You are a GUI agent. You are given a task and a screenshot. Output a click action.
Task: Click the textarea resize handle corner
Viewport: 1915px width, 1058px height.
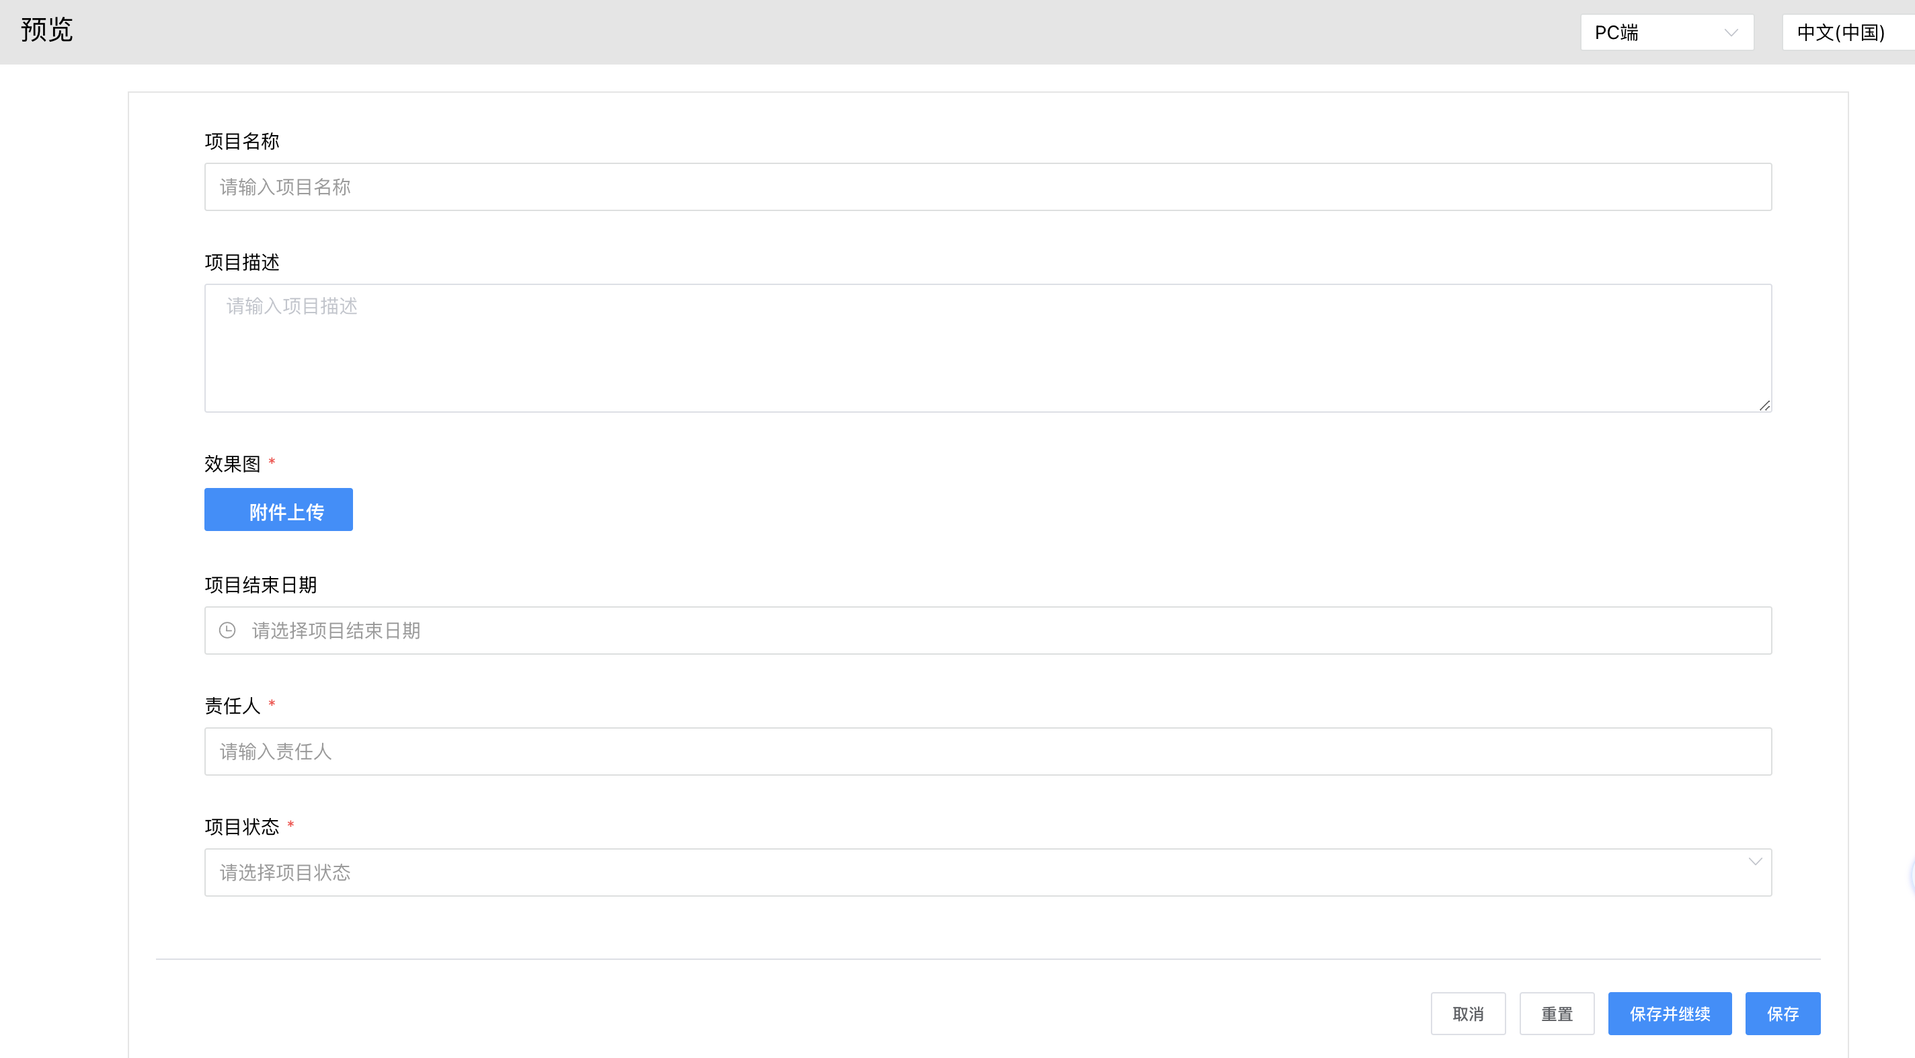coord(1764,405)
